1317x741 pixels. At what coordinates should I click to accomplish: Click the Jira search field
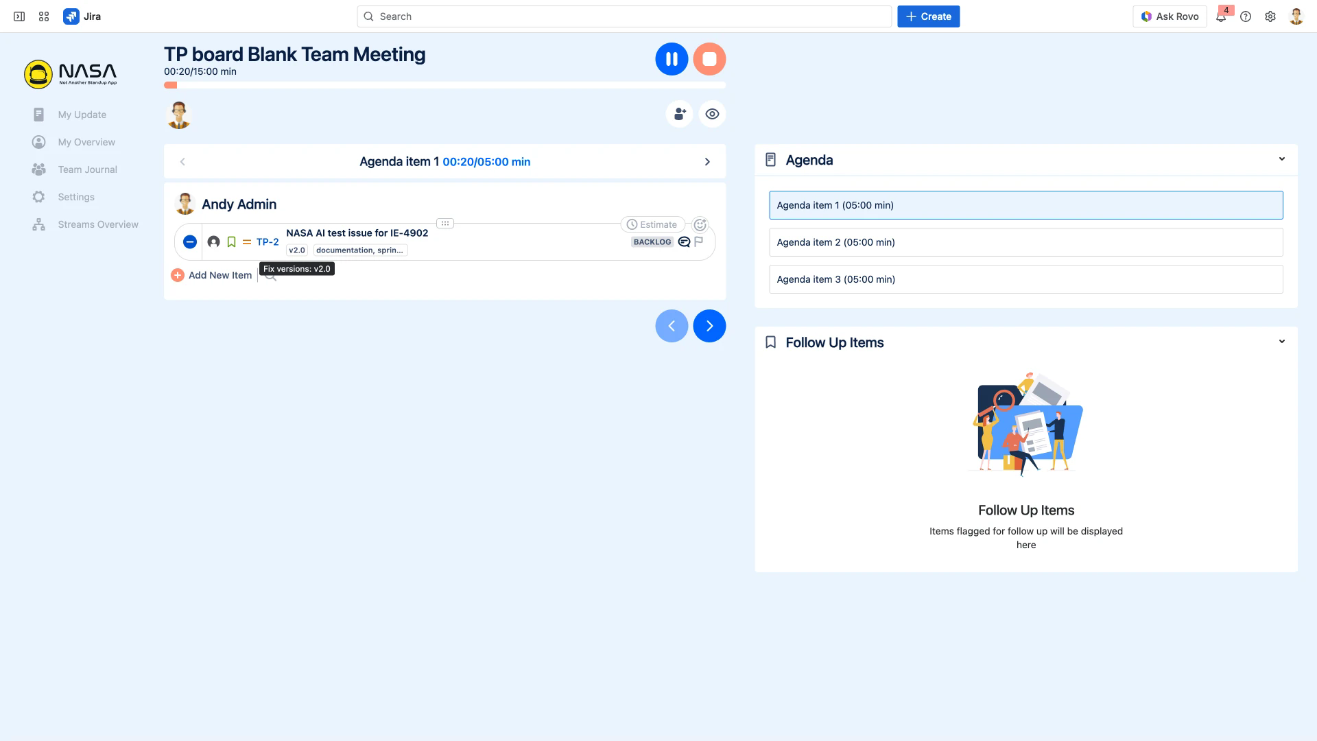pyautogui.click(x=624, y=16)
